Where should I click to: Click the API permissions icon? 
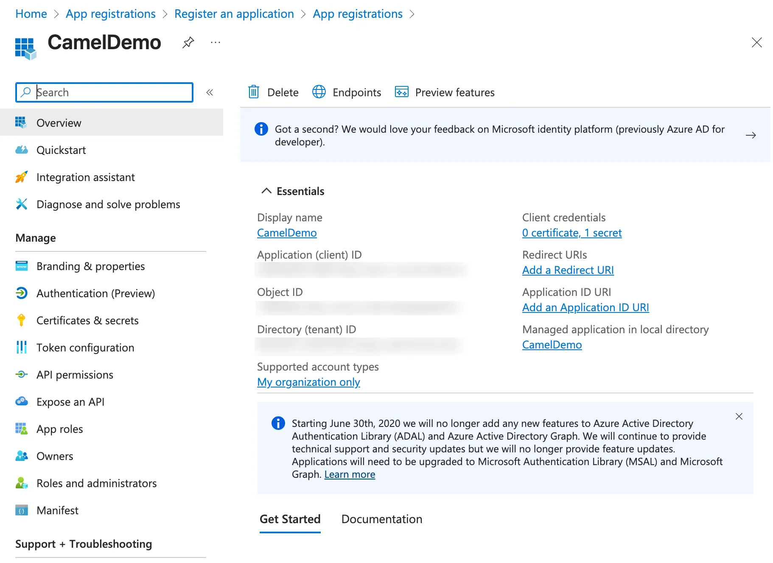[22, 374]
